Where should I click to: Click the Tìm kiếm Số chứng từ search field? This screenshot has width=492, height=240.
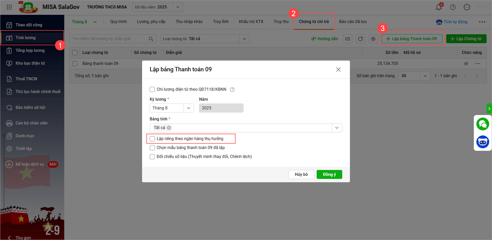(x=109, y=39)
